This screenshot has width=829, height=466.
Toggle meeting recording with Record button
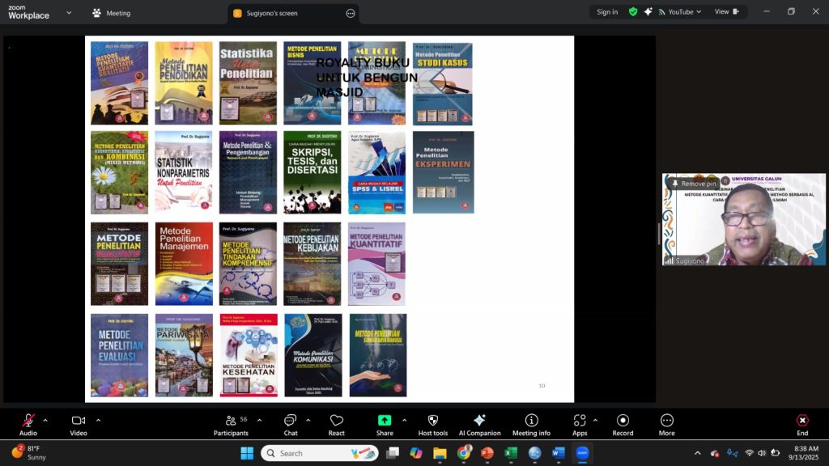[x=623, y=424]
